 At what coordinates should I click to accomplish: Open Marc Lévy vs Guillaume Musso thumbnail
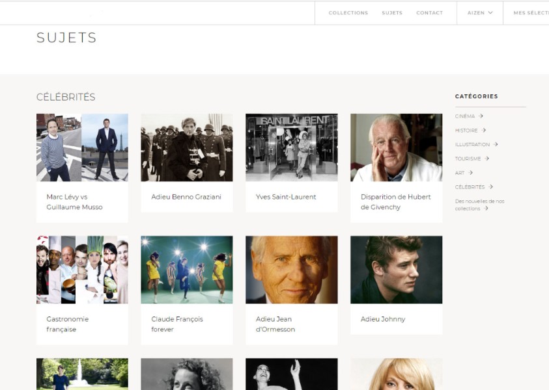click(82, 148)
